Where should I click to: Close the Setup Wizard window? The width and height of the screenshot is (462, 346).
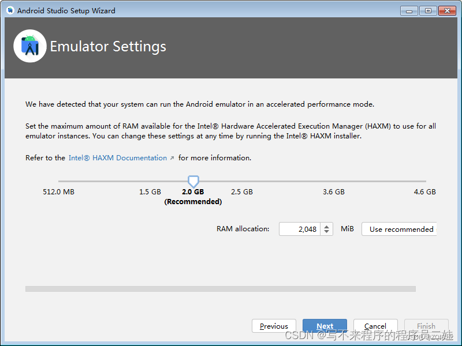click(x=447, y=11)
